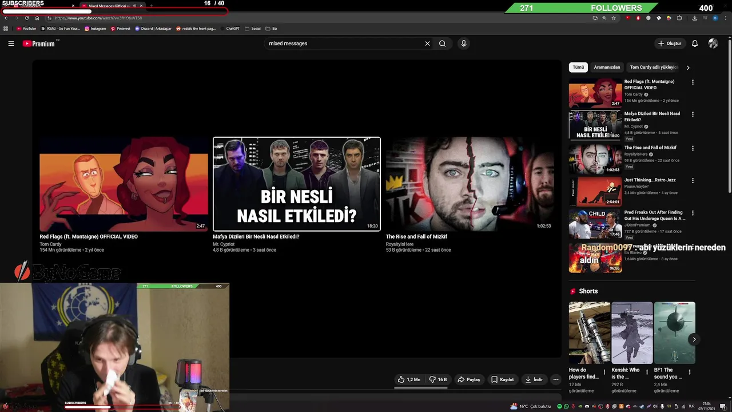732x412 pixels.
Task: Expand the Social bookmarks folder
Action: coord(252,29)
